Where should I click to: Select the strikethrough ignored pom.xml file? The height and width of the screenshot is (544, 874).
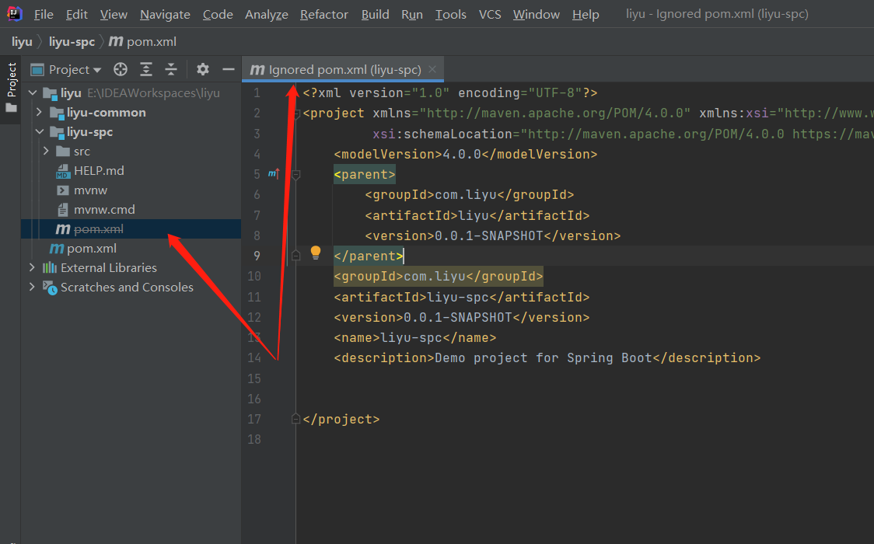click(x=131, y=228)
